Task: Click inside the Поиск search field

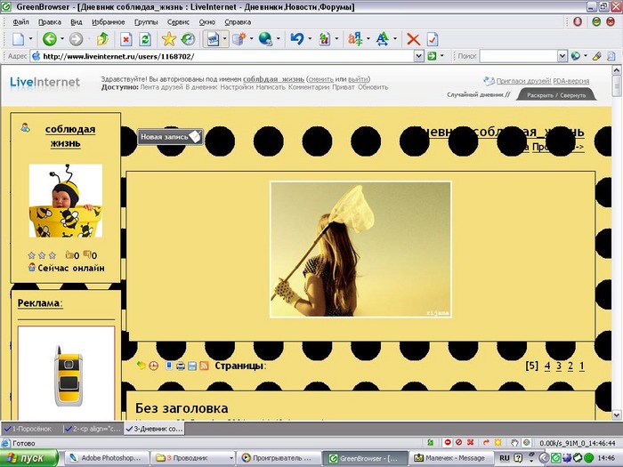Action: tap(518, 56)
